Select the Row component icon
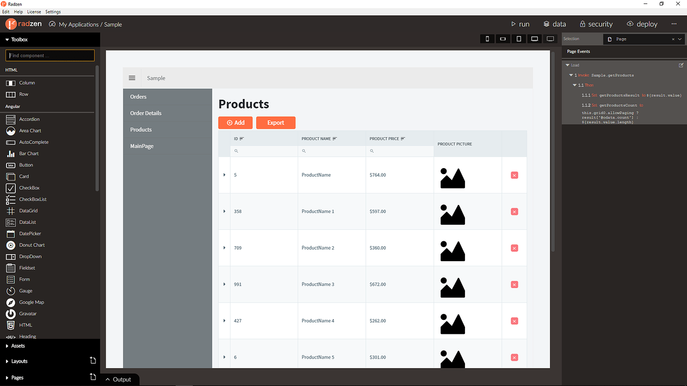The width and height of the screenshot is (687, 386). pos(10,95)
